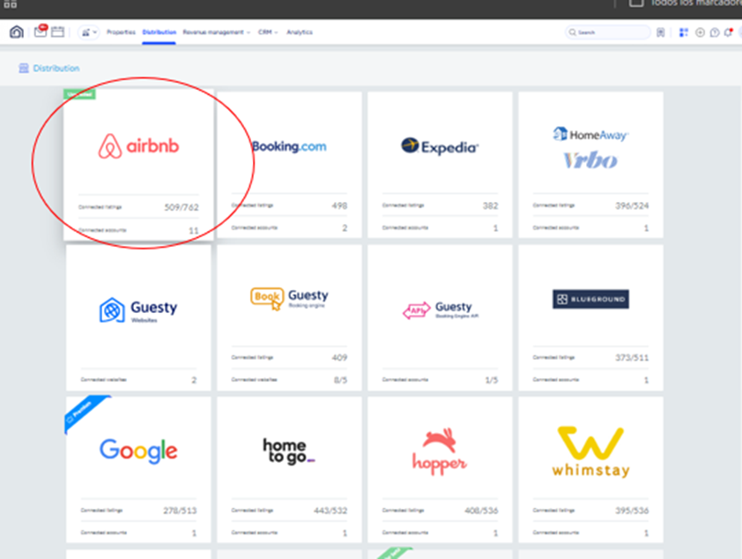The image size is (742, 559).
Task: Select the Distribution tab
Action: [x=159, y=33]
